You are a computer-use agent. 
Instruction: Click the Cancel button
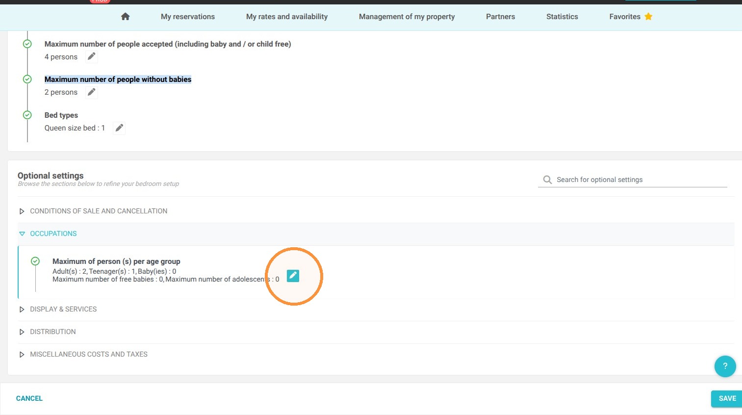29,399
